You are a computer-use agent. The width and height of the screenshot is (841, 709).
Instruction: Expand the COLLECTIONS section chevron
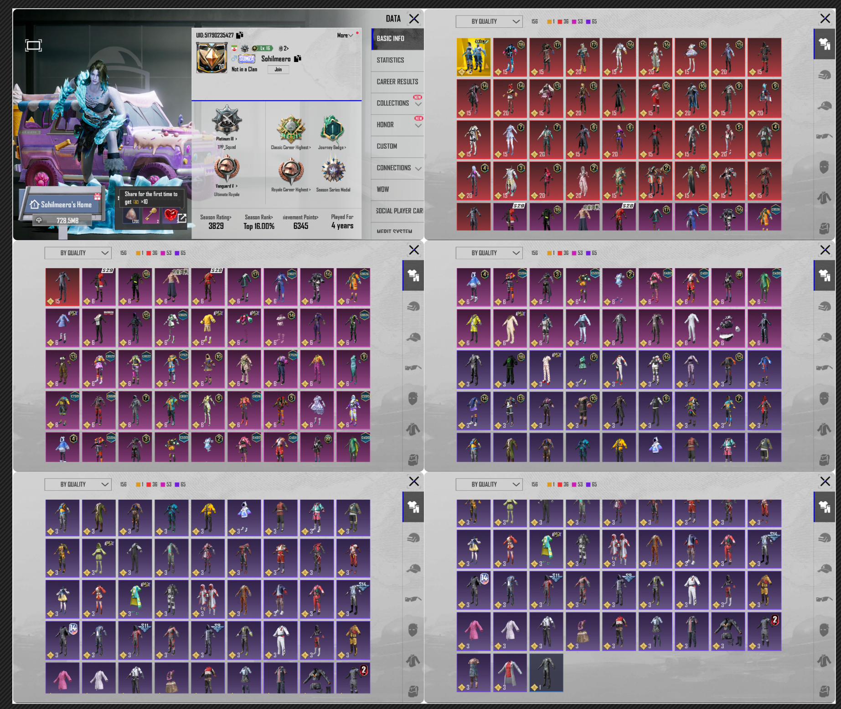tap(418, 104)
